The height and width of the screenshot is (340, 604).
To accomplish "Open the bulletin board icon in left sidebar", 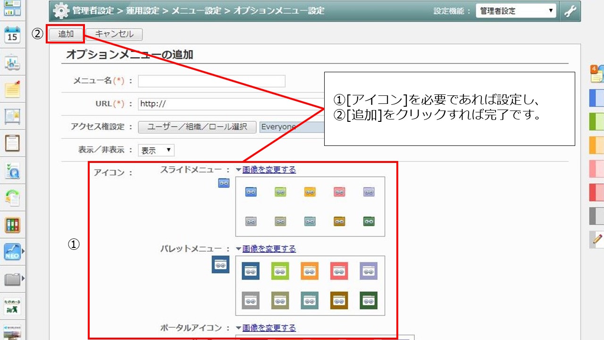I will coord(12,116).
